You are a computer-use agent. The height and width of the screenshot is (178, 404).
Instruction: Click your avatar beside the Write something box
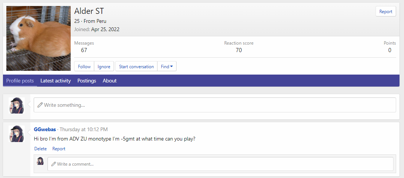17,105
